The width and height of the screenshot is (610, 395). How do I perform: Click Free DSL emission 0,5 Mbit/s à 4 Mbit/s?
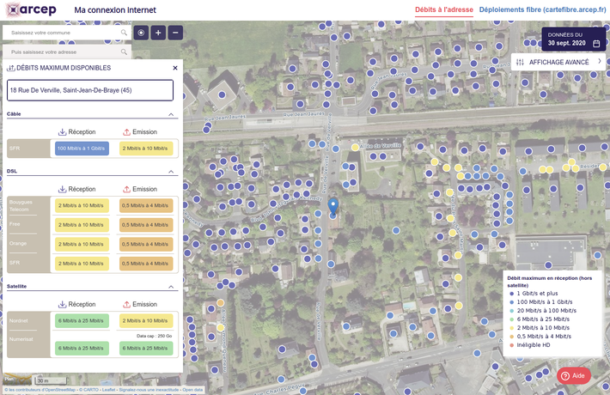[145, 225]
